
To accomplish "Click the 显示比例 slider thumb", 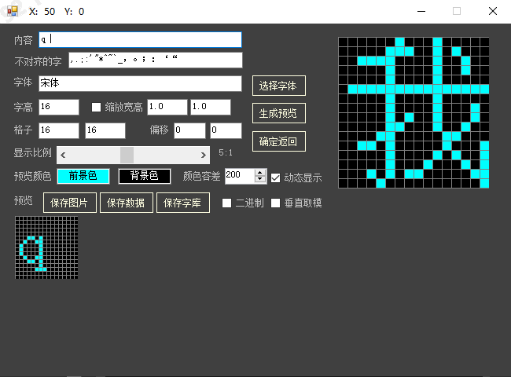I will pos(127,155).
